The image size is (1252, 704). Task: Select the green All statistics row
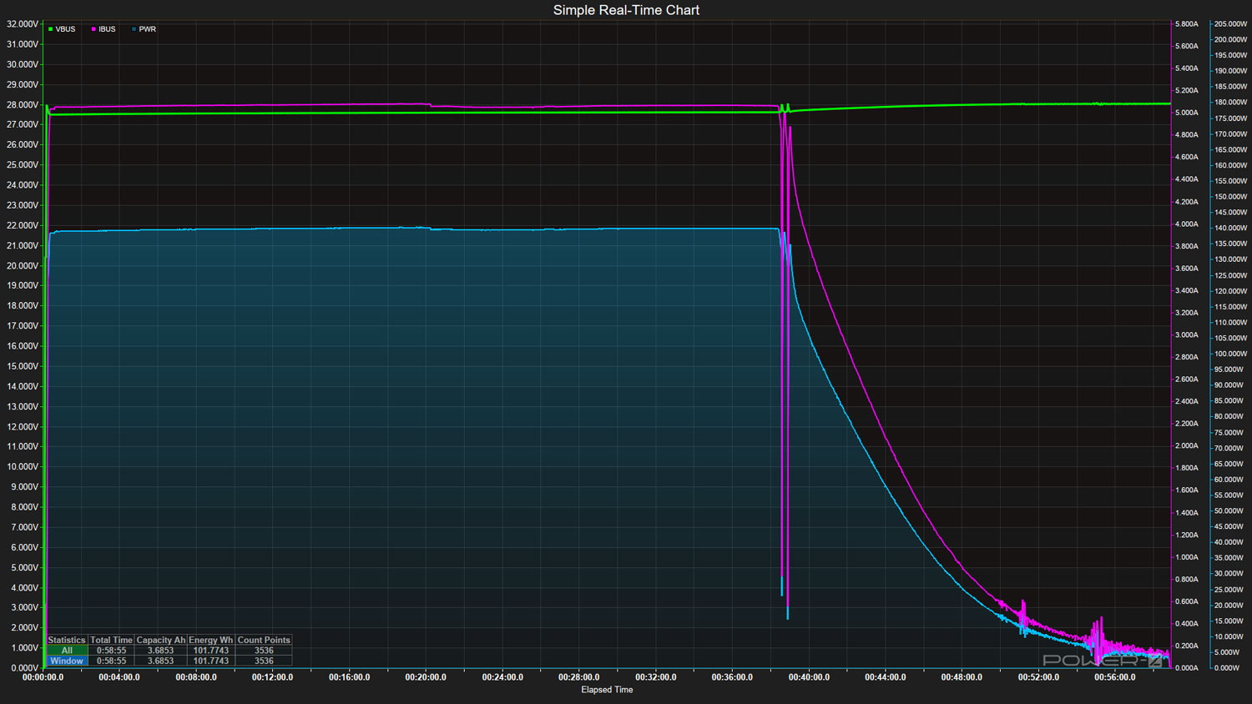[67, 651]
